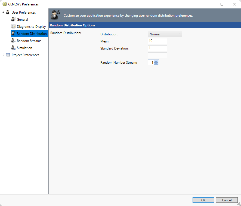Image resolution: width=241 pixels, height=206 pixels.
Task: Click the header person fx icon
Action: coord(55,15)
